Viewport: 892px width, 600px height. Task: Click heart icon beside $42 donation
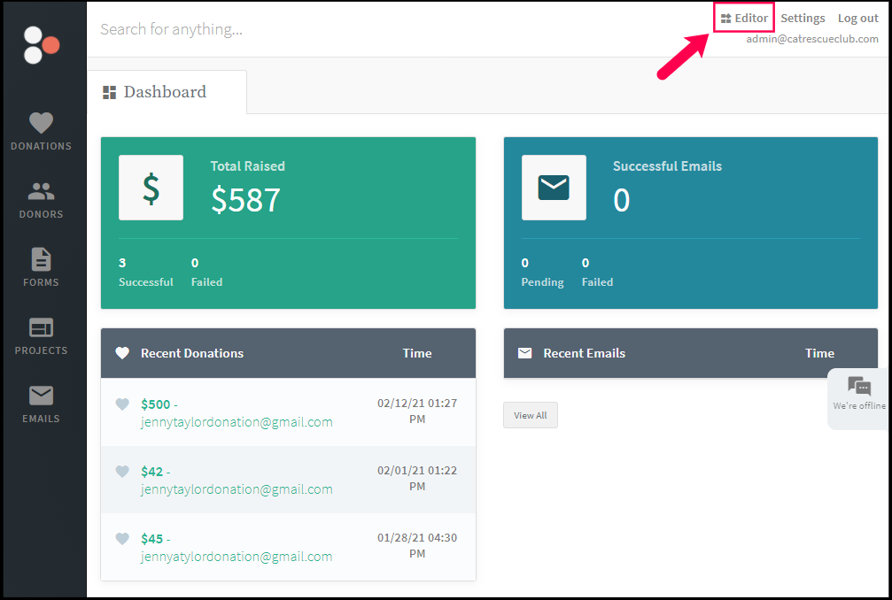[x=122, y=472]
